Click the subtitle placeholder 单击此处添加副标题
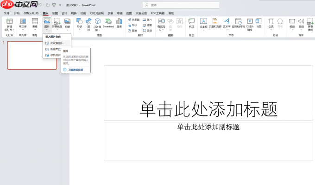 click(208, 141)
